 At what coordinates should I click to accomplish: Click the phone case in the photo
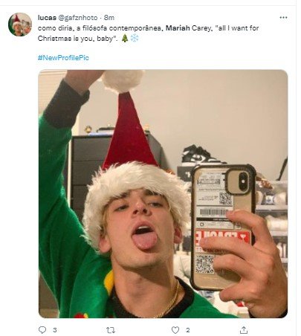click(x=222, y=227)
